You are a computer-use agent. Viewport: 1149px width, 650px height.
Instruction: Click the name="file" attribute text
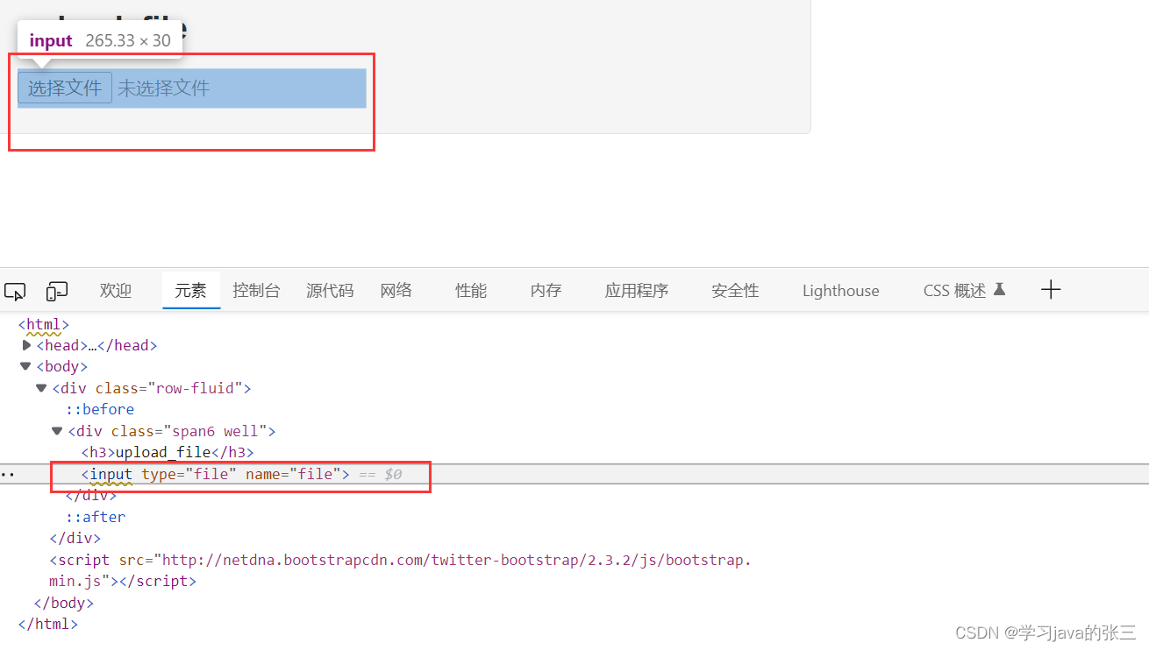click(293, 474)
